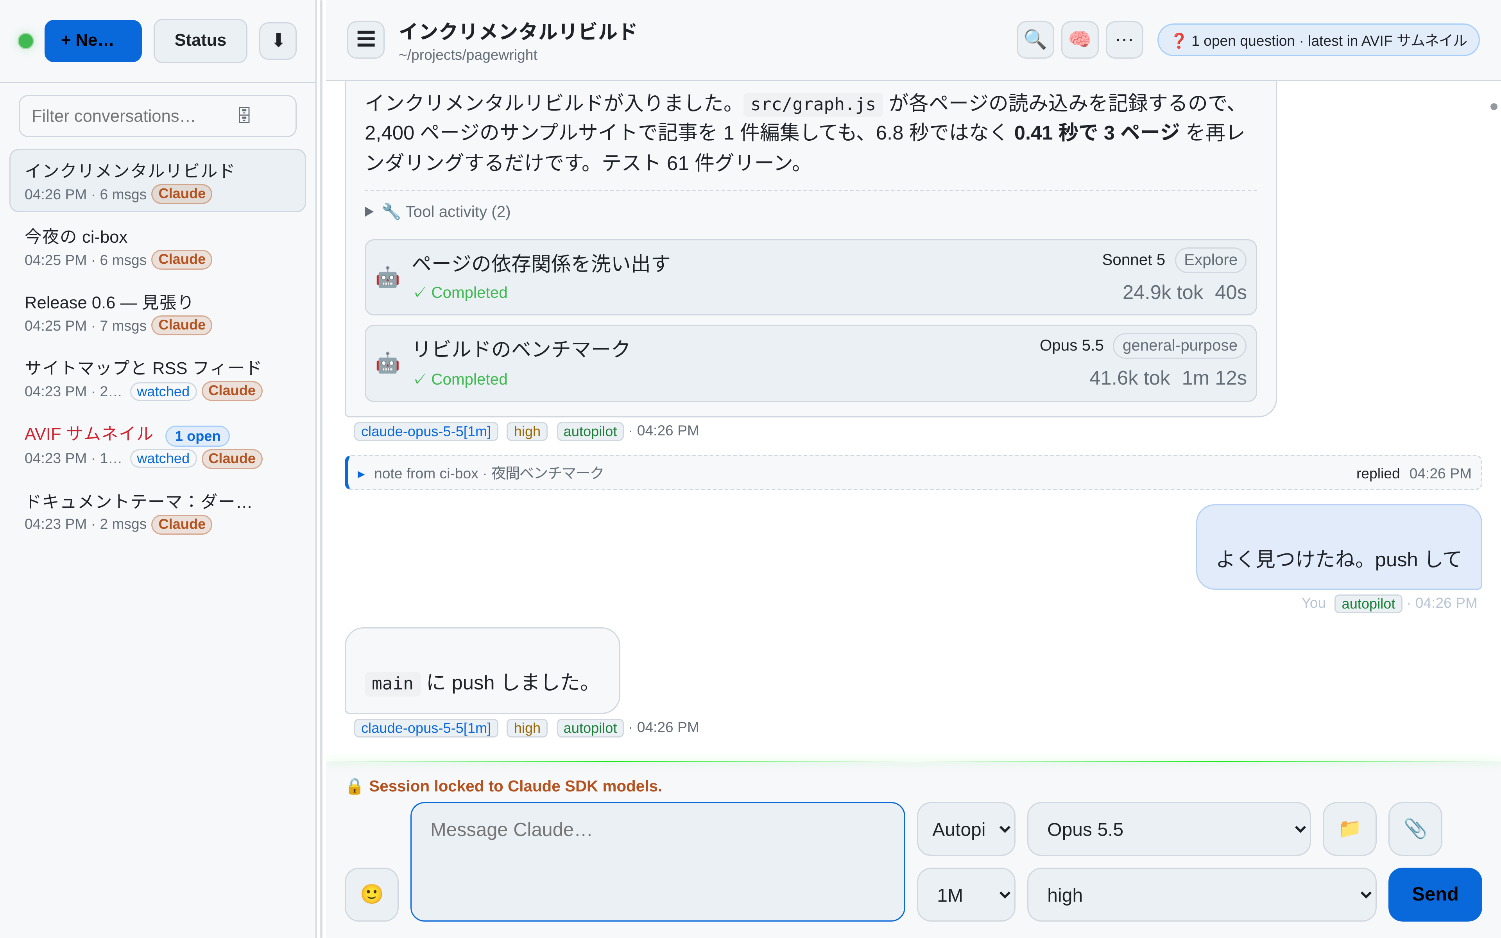Click the green connection status dot
1501x938 pixels.
25,41
